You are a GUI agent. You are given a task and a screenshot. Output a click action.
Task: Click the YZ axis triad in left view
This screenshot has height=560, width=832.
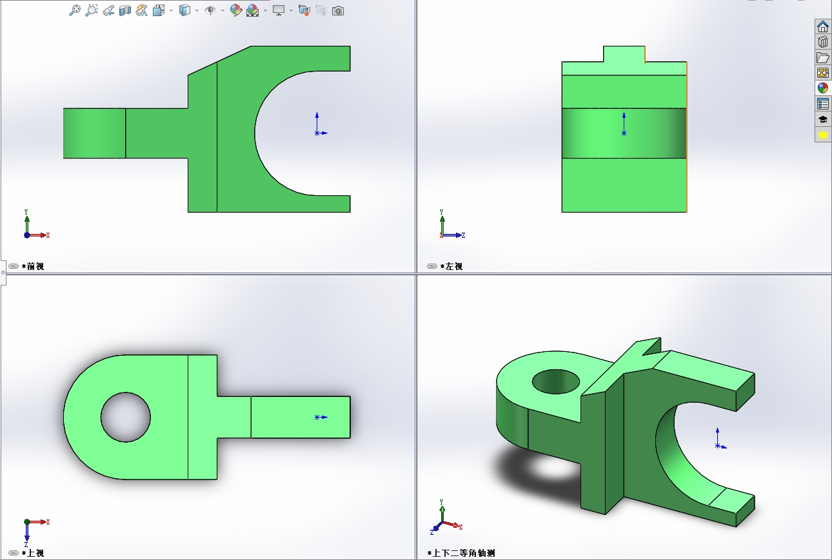tap(452, 224)
